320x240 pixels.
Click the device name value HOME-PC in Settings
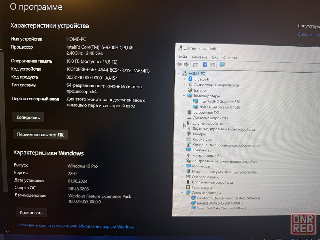point(76,39)
